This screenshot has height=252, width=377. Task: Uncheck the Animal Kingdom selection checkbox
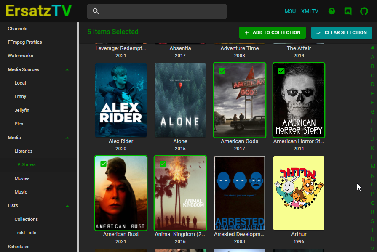click(163, 164)
